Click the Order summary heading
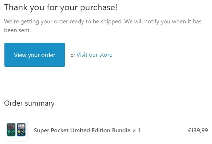212x144 pixels. [29, 103]
